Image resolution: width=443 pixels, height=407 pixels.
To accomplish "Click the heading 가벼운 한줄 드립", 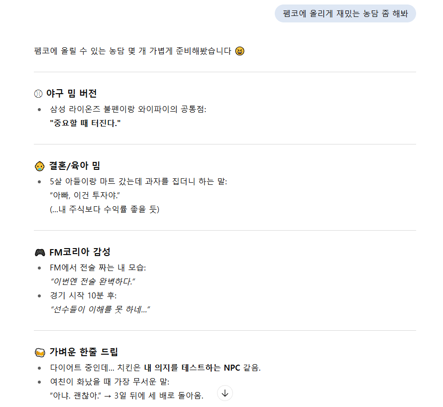I will (x=84, y=352).
